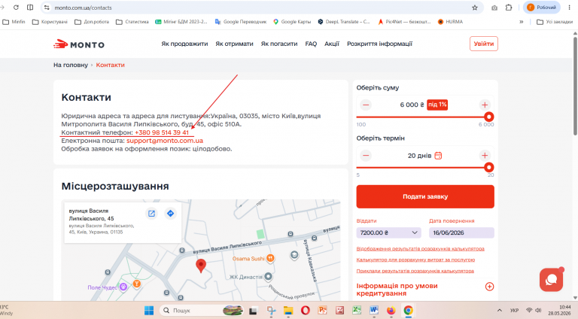Show more bookmarks with double chevron

(522, 22)
